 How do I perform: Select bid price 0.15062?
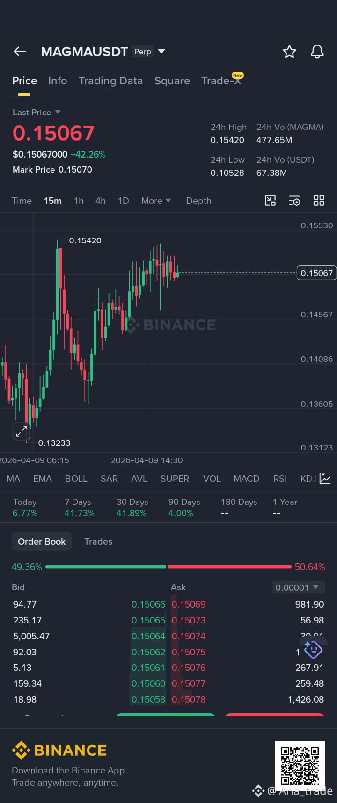pyautogui.click(x=148, y=652)
